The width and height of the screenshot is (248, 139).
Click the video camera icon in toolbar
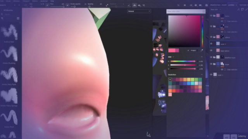[x=200, y=5]
